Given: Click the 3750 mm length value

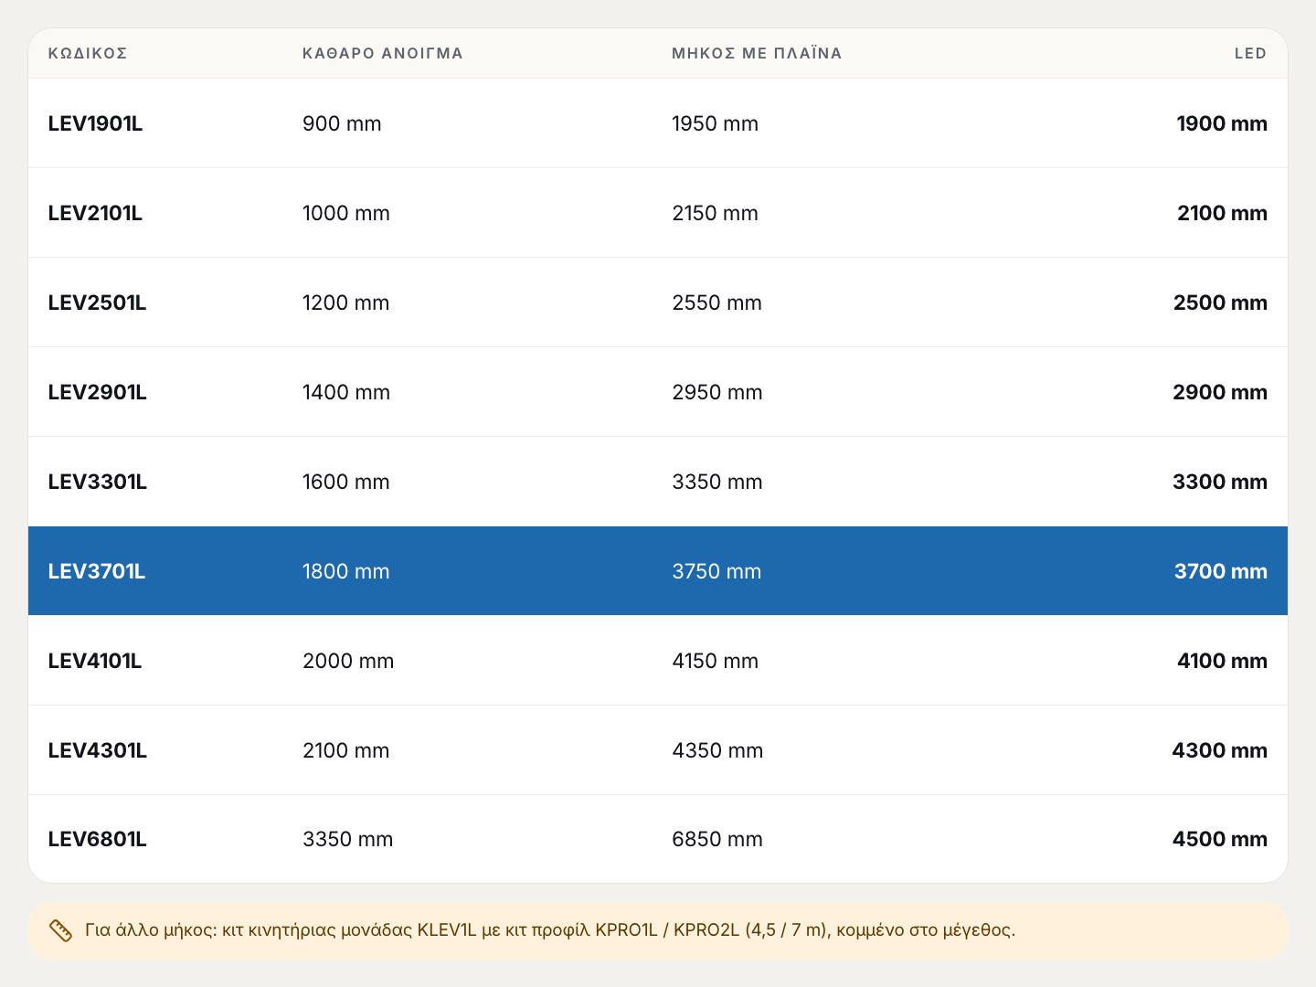Looking at the screenshot, I should pos(716,571).
